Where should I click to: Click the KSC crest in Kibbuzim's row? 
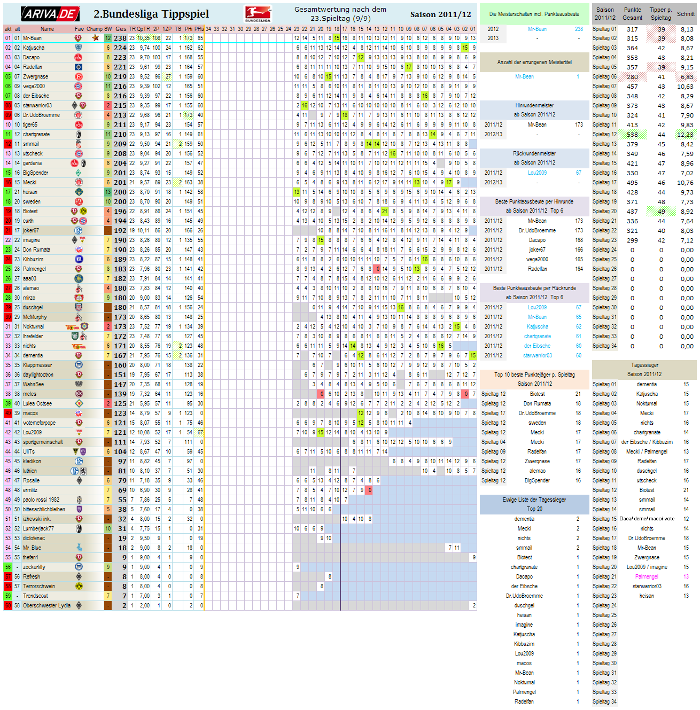[x=79, y=259]
